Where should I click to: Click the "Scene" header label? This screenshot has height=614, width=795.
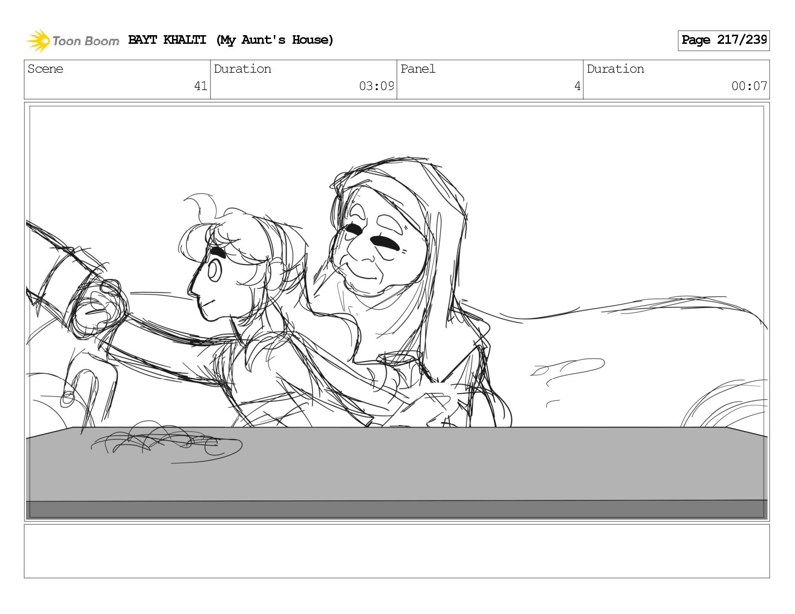click(x=45, y=69)
